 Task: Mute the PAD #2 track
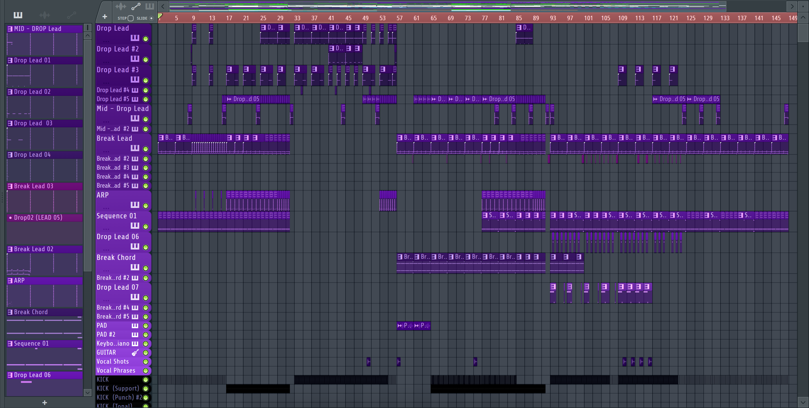click(x=146, y=334)
